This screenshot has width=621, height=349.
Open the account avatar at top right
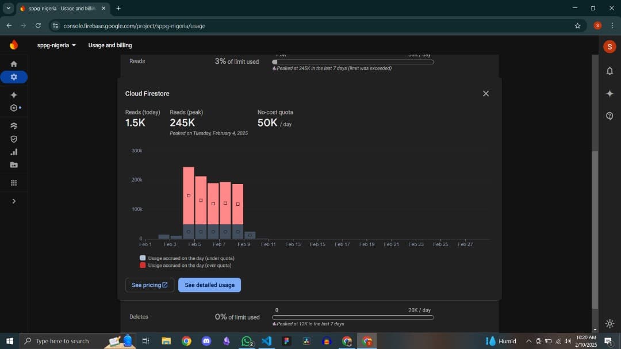coord(609,47)
